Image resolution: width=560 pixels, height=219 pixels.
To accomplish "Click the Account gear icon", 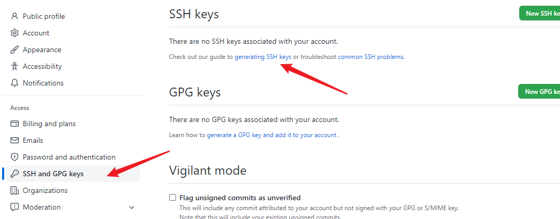I will (x=15, y=33).
